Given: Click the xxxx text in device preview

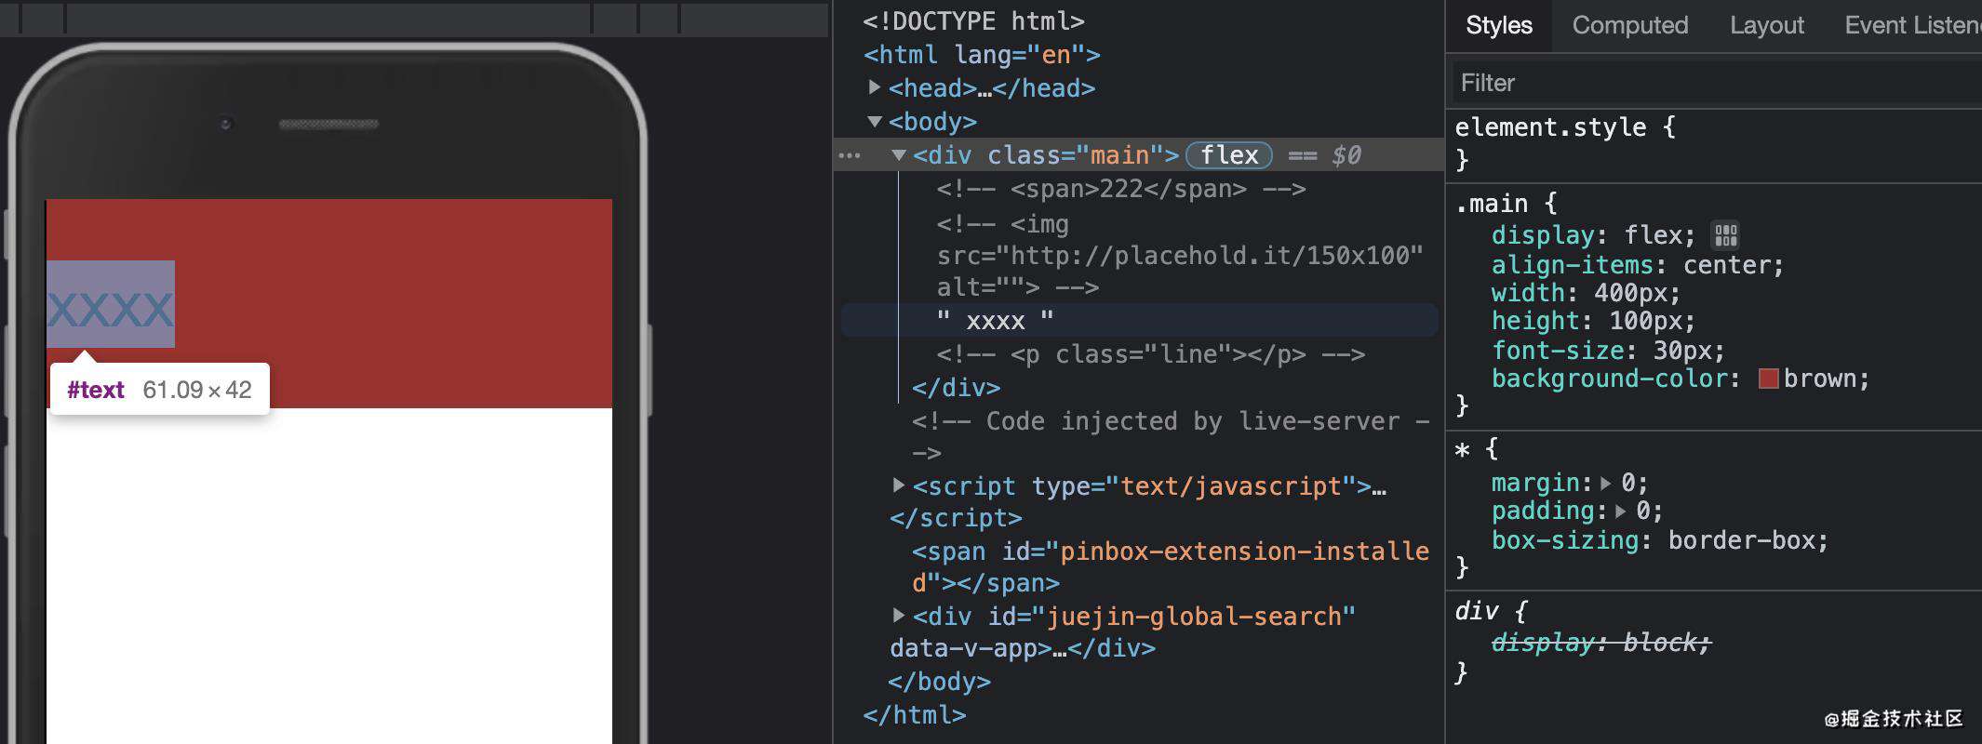Looking at the screenshot, I should pyautogui.click(x=111, y=309).
